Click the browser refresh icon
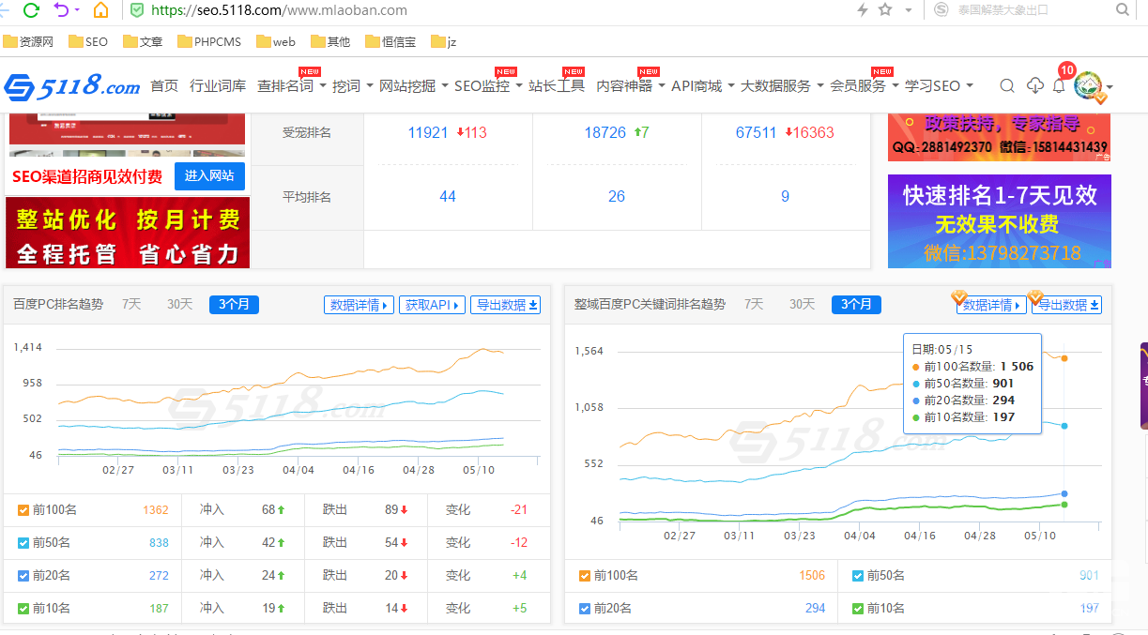This screenshot has height=635, width=1148. coord(31,10)
